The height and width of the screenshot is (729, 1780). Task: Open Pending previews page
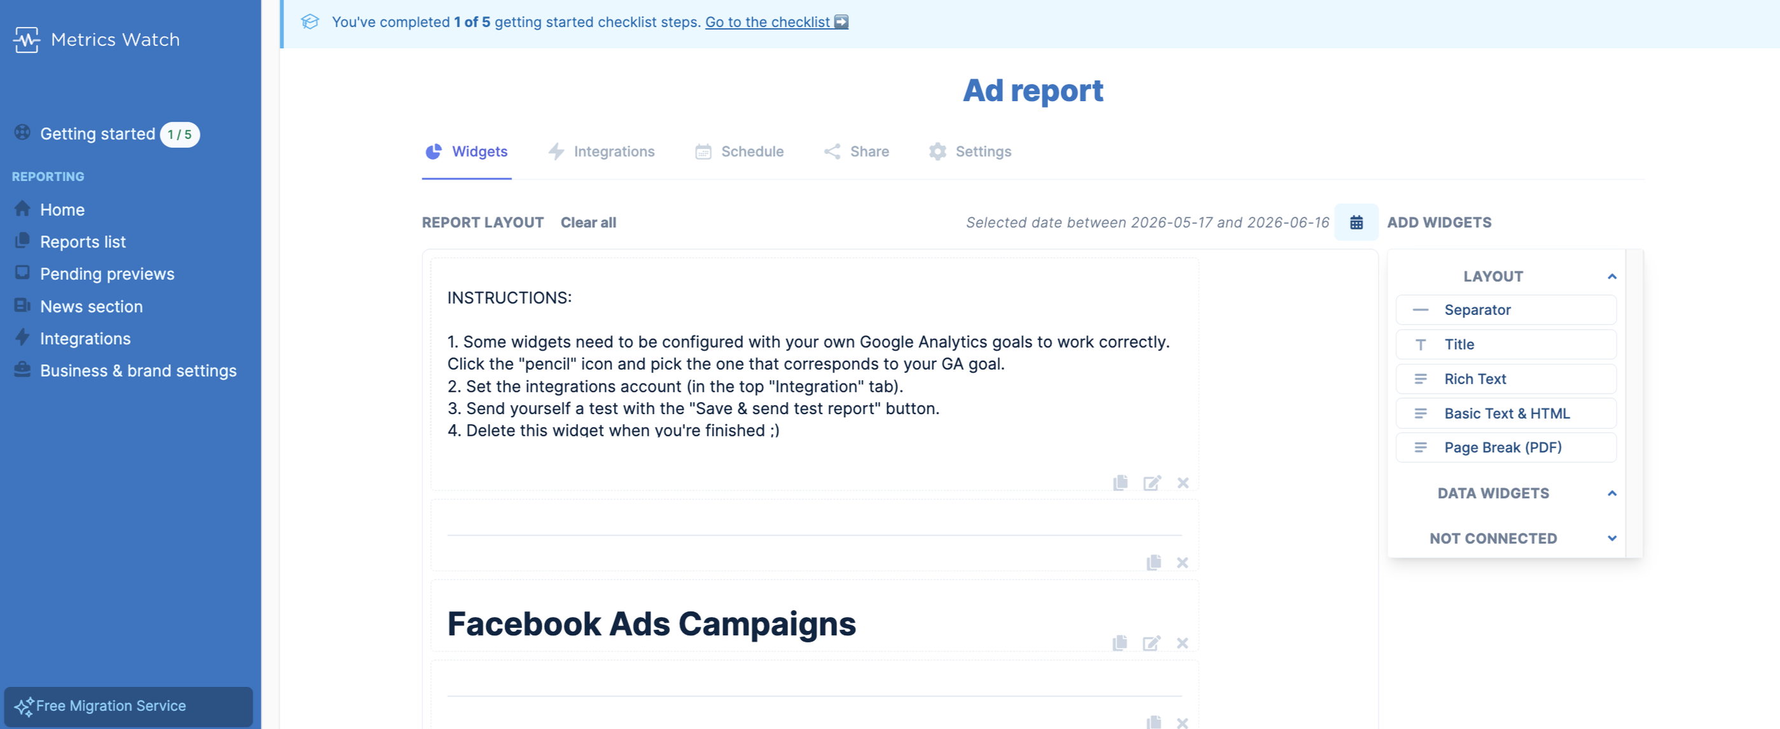(x=107, y=274)
